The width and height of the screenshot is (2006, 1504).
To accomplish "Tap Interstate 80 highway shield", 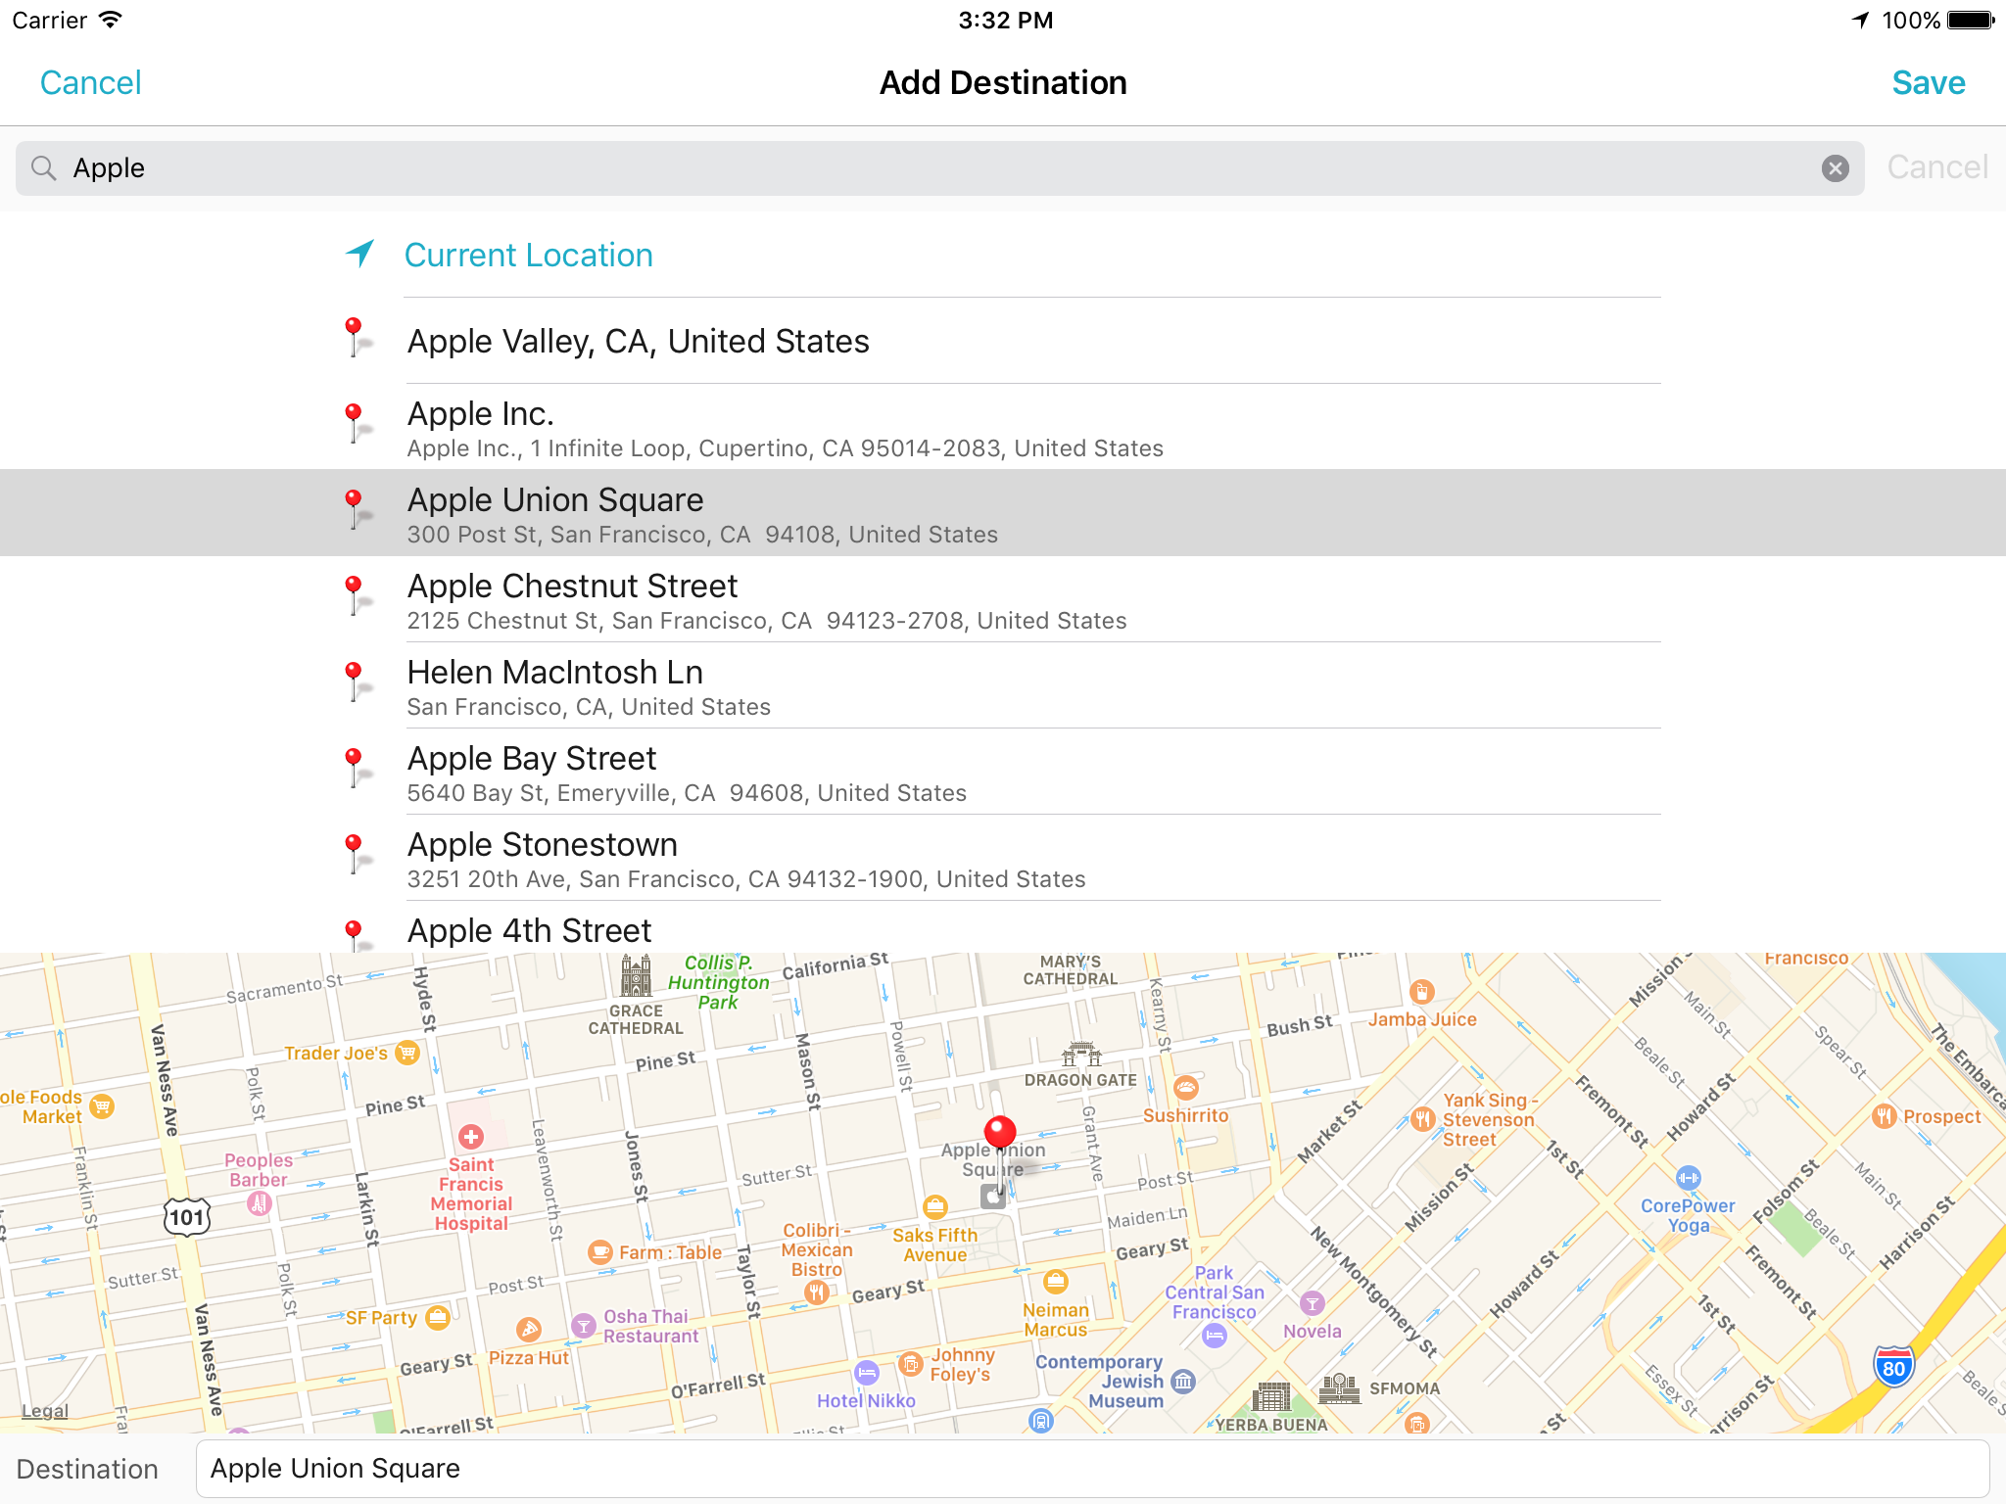I will coord(1893,1367).
